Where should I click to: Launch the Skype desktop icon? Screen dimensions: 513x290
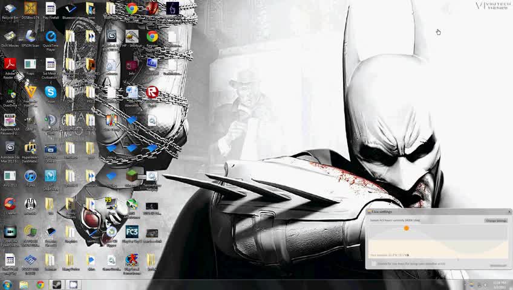click(x=50, y=95)
